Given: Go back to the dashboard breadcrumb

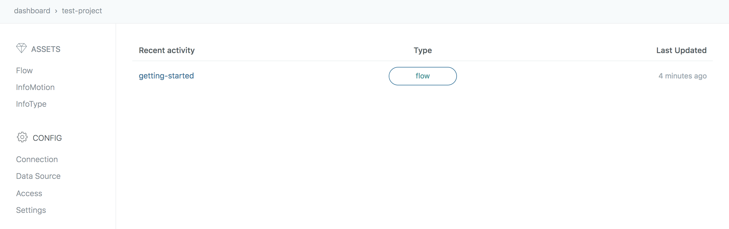Looking at the screenshot, I should click(x=32, y=11).
